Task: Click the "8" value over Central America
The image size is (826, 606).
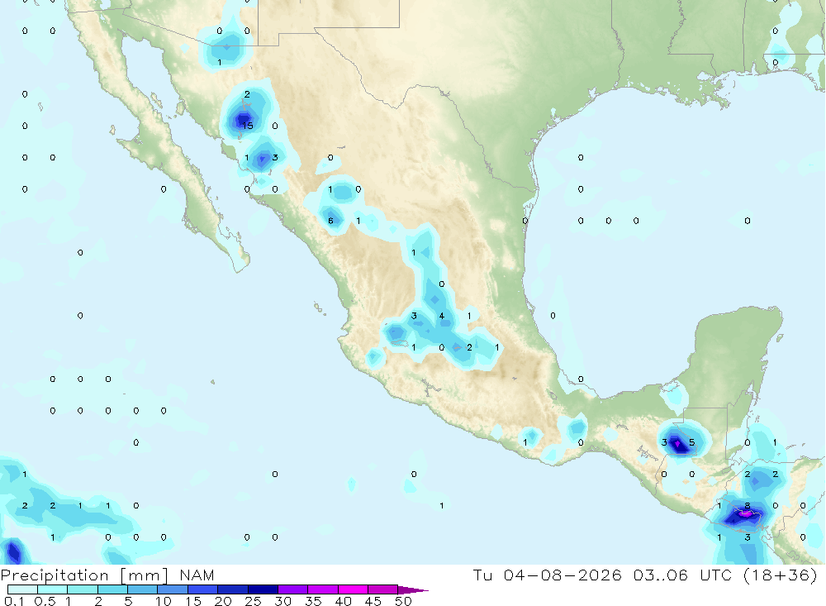Action: point(747,506)
